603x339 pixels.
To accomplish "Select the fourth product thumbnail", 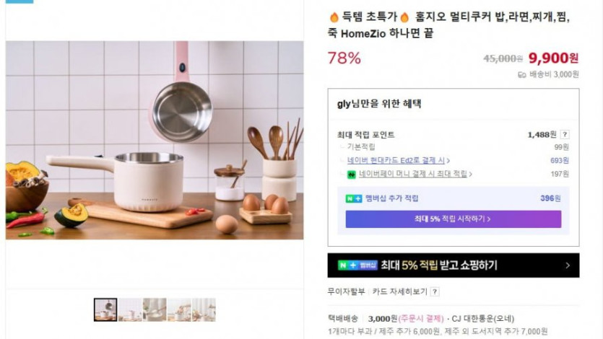I will click(179, 309).
